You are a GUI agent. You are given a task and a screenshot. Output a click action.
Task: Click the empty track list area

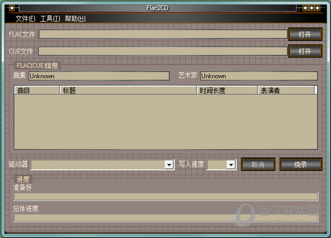click(x=165, y=122)
